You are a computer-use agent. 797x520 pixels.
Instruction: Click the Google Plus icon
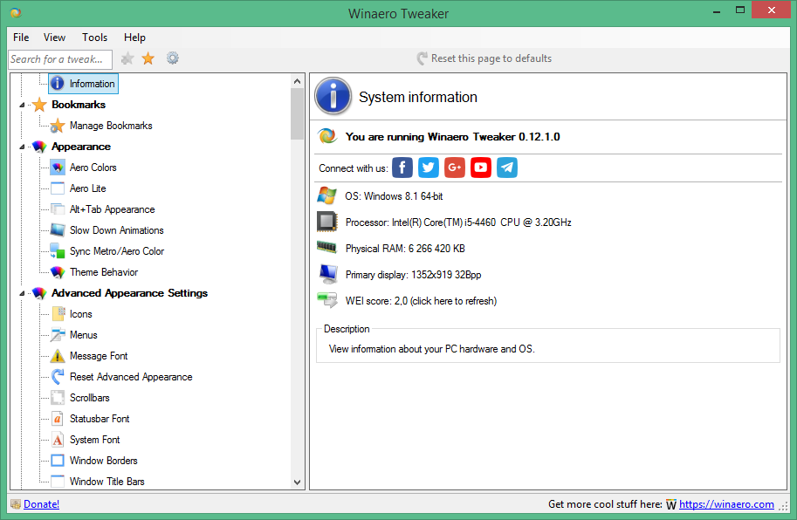pyautogui.click(x=455, y=168)
